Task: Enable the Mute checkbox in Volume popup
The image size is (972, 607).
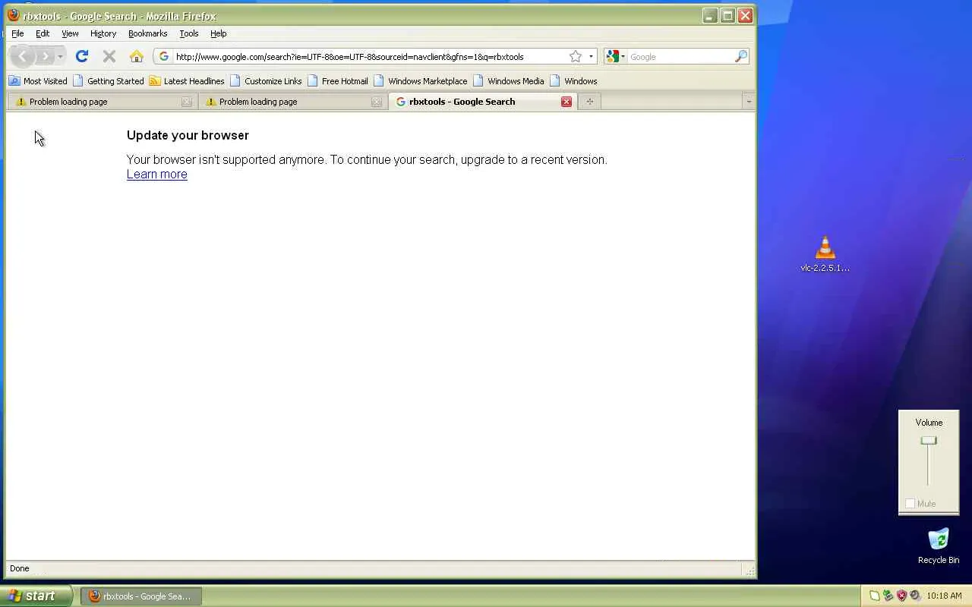Action: 910,504
